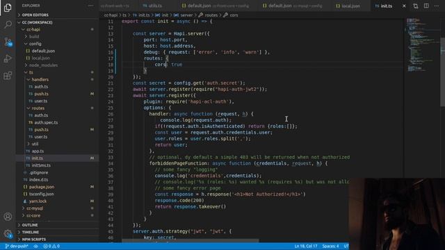Click routes segment in breadcrumb
This screenshot has height=250, width=445.
pyautogui.click(x=208, y=15)
